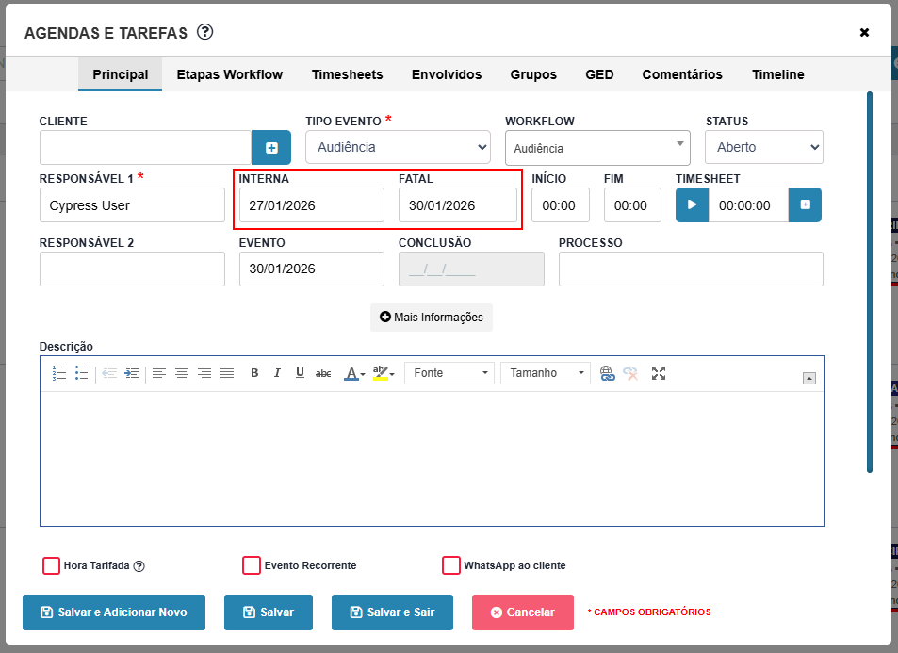Apply strikethrough formatting in editor
898x653 pixels.
click(323, 373)
